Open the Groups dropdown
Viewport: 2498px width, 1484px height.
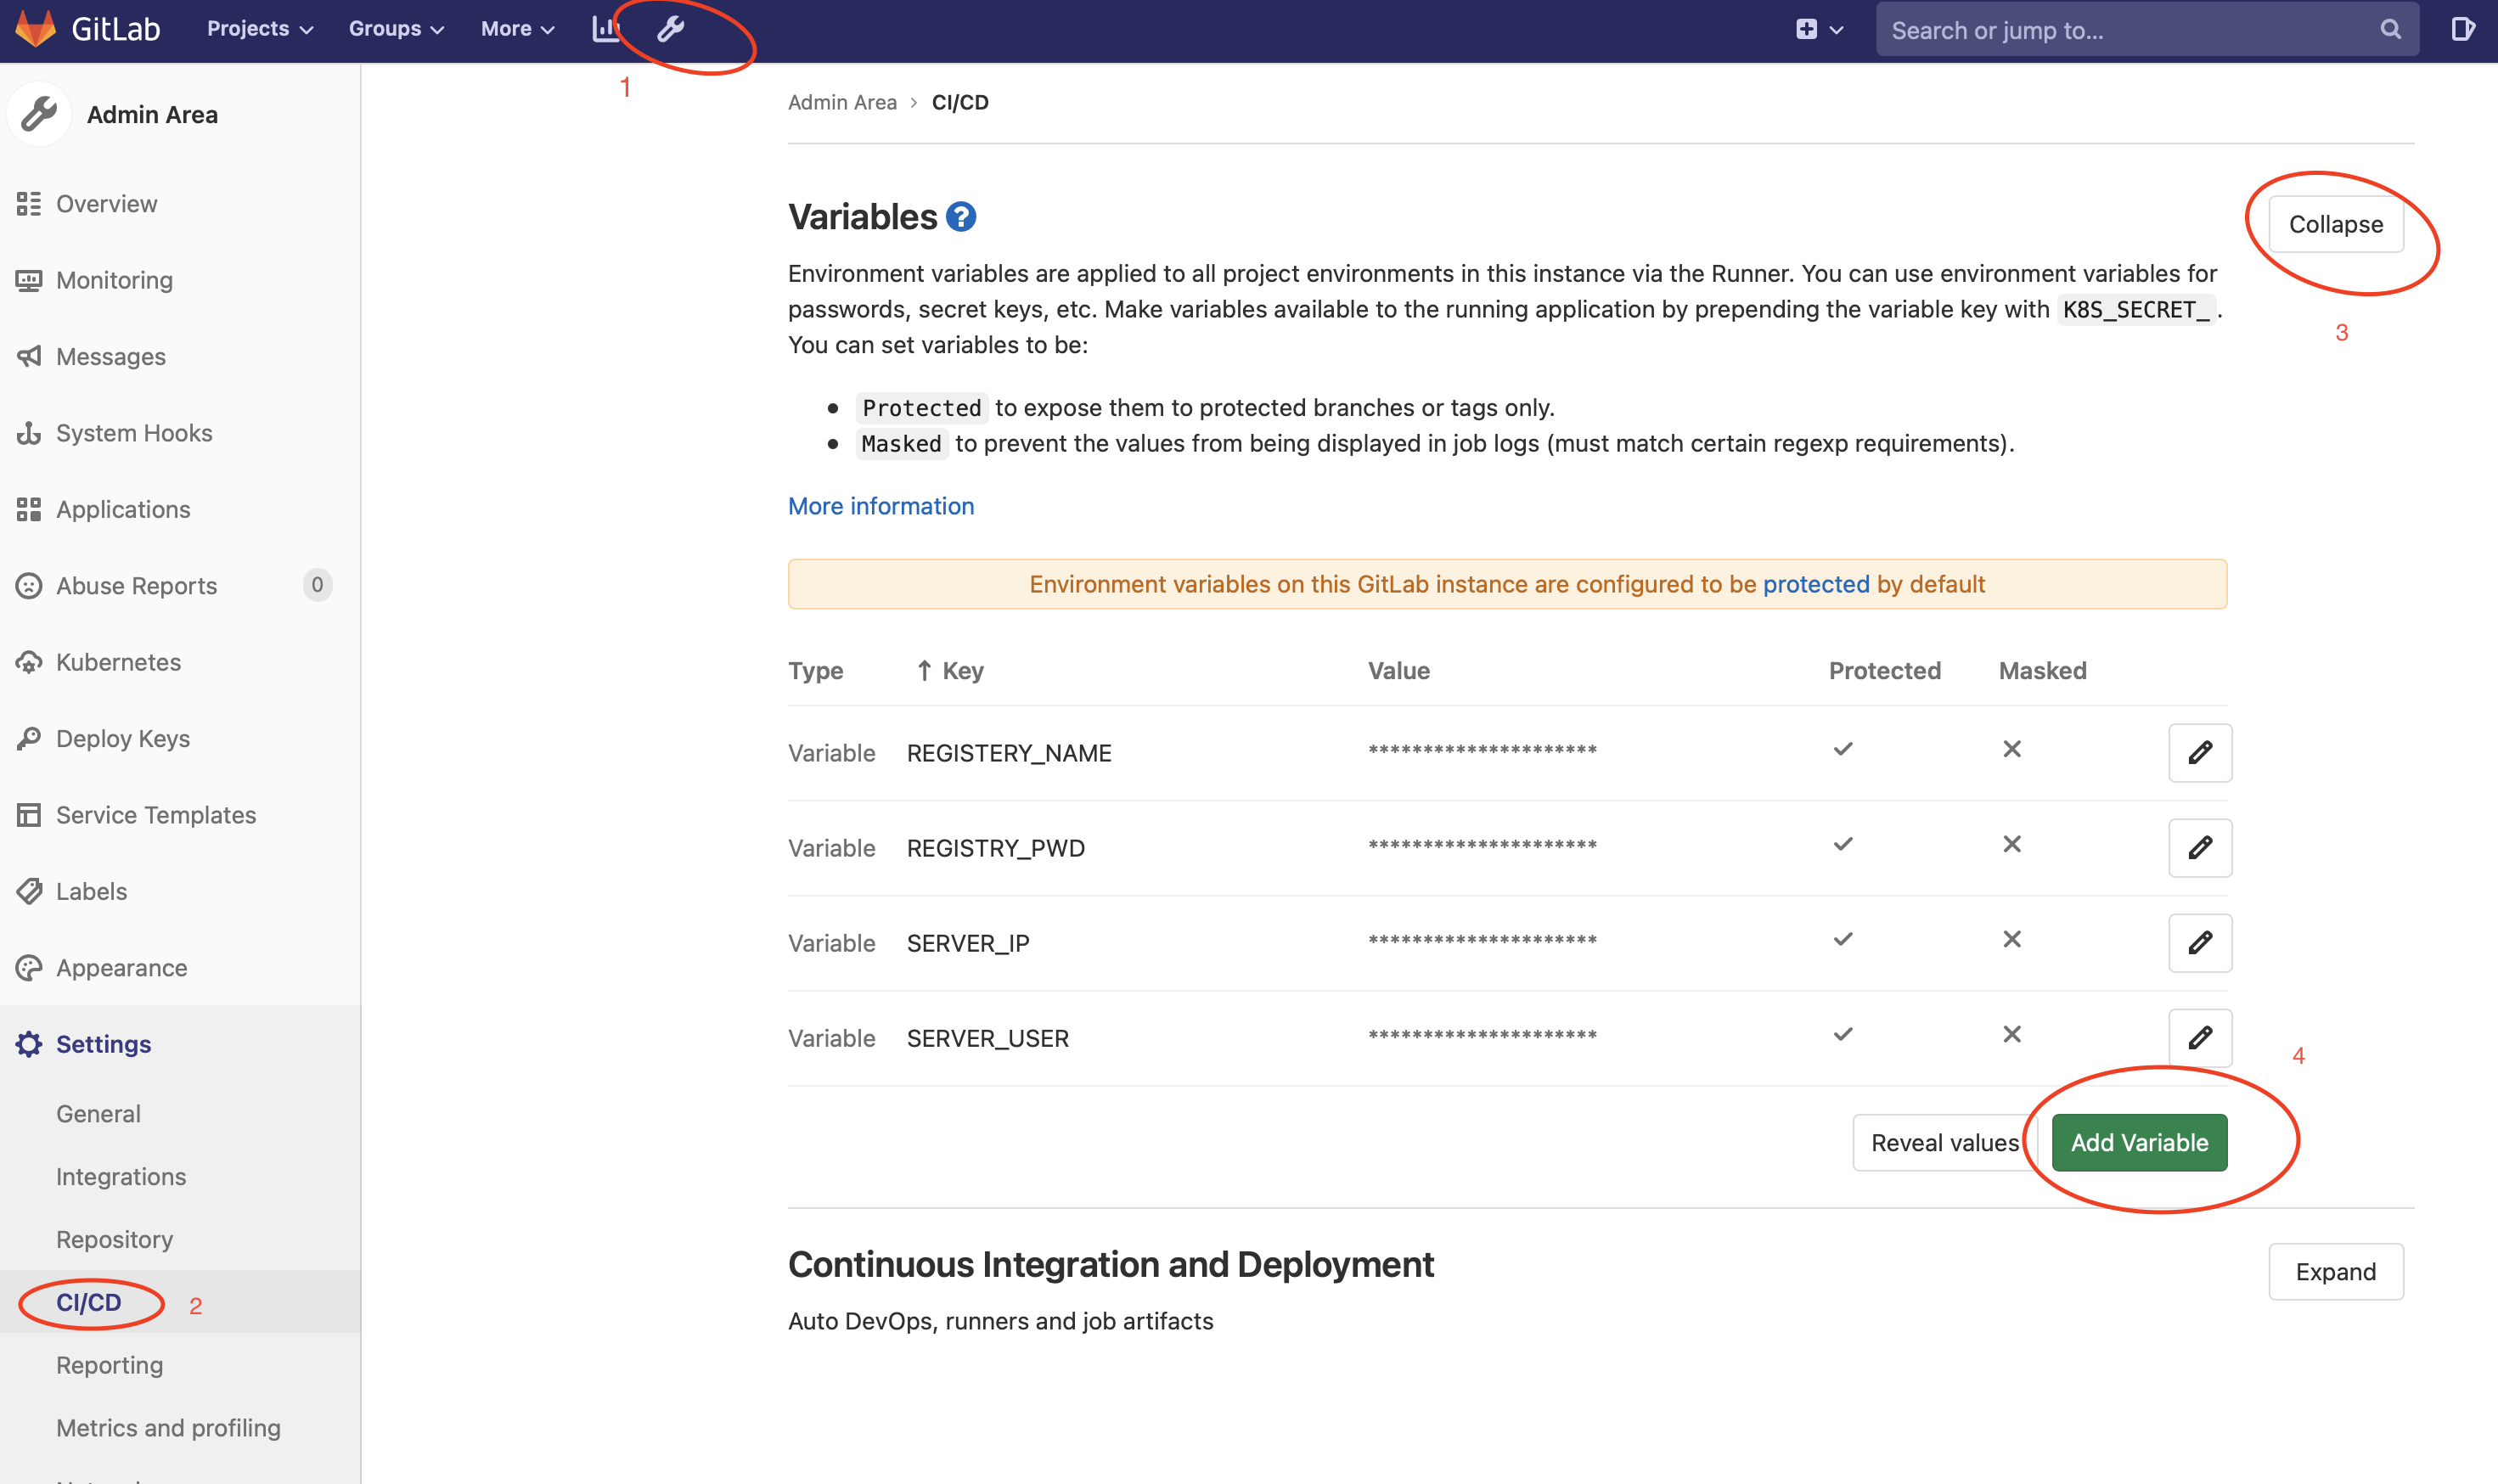pos(396,29)
